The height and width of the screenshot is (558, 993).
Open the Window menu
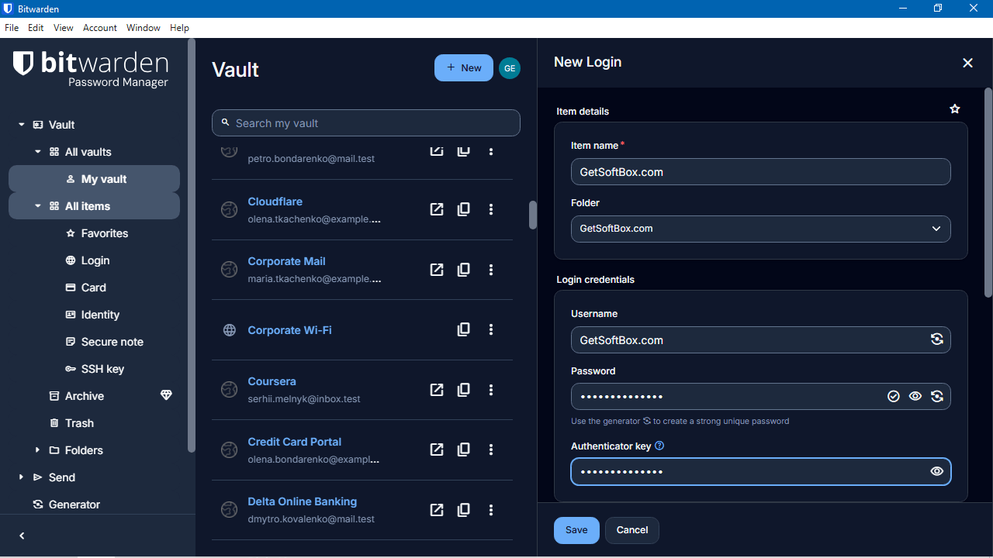coord(144,27)
